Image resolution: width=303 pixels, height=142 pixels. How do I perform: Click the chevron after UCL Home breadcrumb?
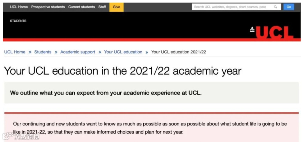(x=30, y=52)
